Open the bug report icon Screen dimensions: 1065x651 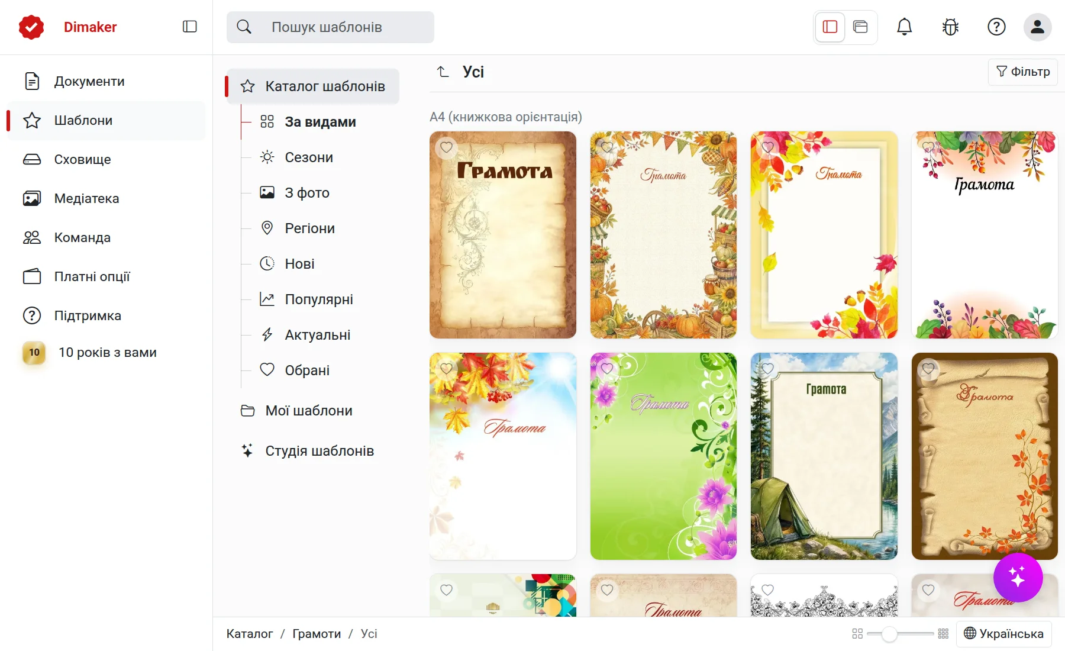click(x=950, y=27)
